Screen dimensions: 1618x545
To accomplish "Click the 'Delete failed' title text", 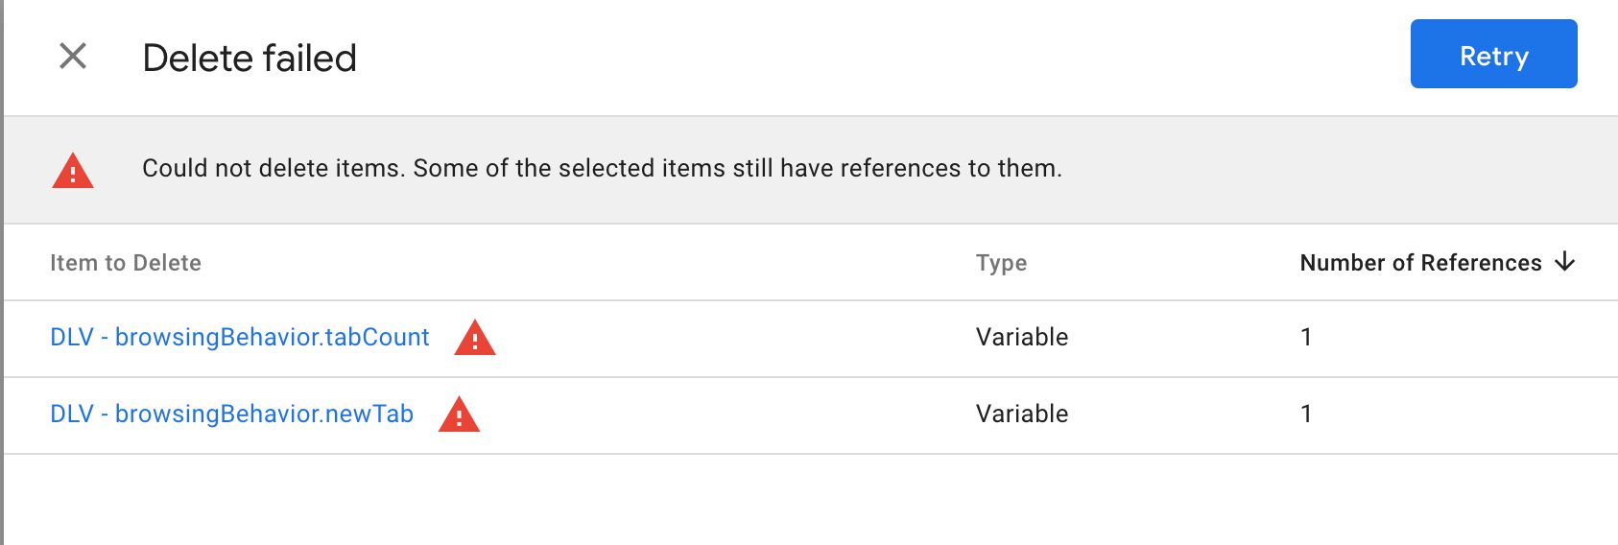I will [250, 58].
